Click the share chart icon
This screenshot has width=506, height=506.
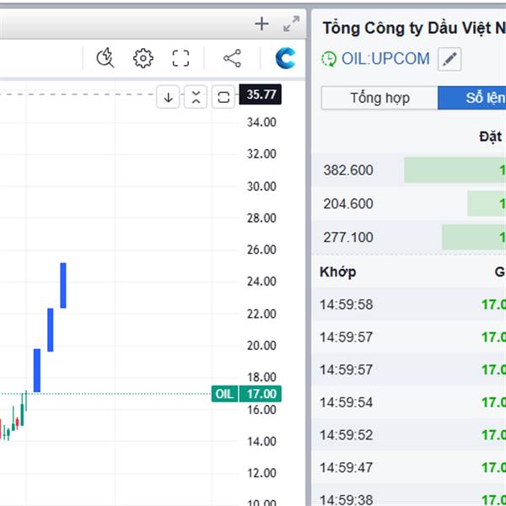[x=232, y=58]
